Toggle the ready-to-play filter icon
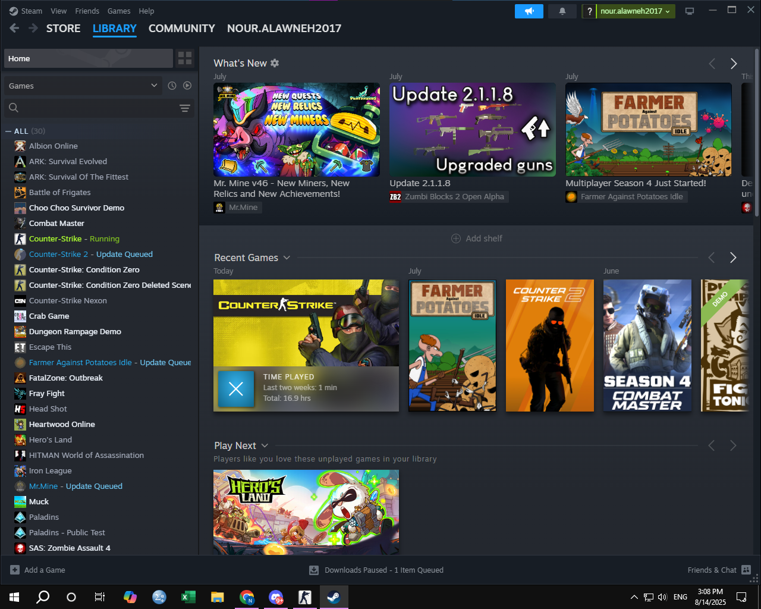Viewport: 761px width, 609px height. click(x=187, y=86)
